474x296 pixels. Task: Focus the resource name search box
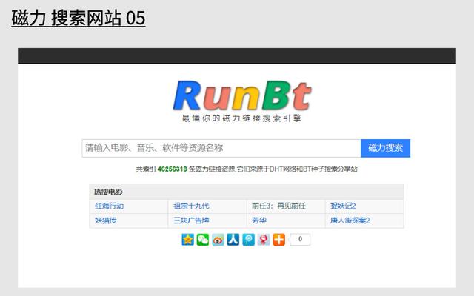click(x=221, y=148)
